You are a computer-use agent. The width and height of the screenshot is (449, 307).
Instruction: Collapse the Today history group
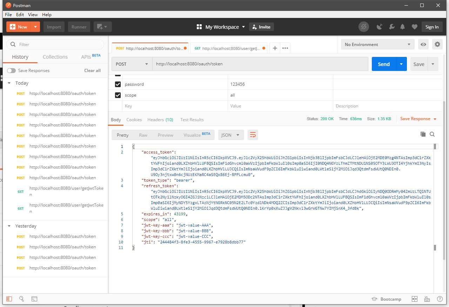coord(9,83)
